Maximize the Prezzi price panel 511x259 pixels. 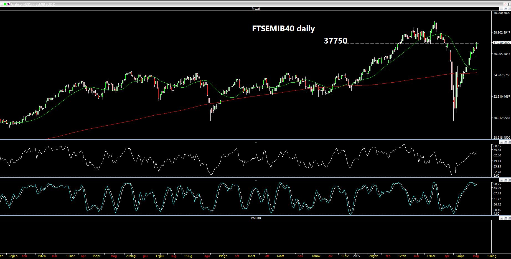(x=506, y=9)
